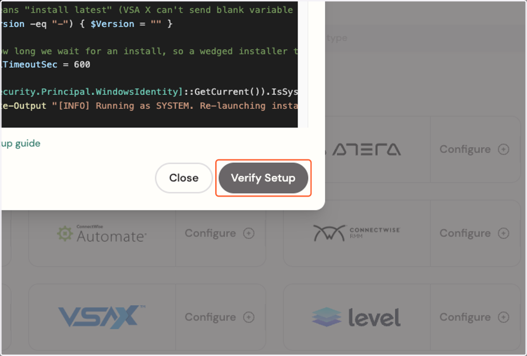The image size is (527, 356).
Task: Click the Verify Setup button
Action: (263, 178)
